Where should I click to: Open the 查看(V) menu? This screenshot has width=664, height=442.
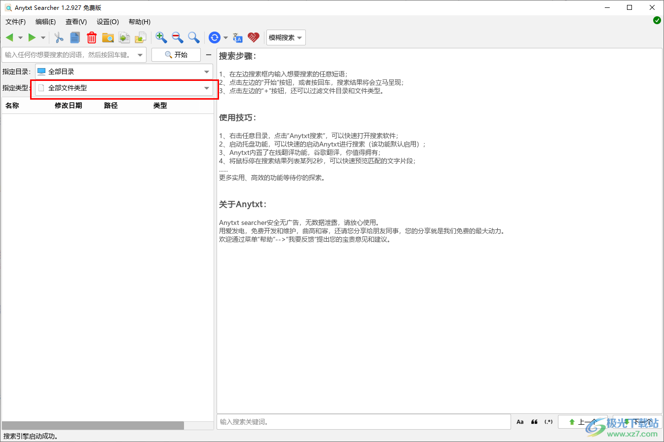tap(76, 22)
